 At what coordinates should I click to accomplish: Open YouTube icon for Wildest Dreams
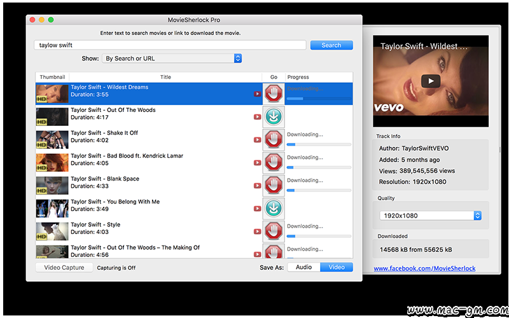pos(258,93)
